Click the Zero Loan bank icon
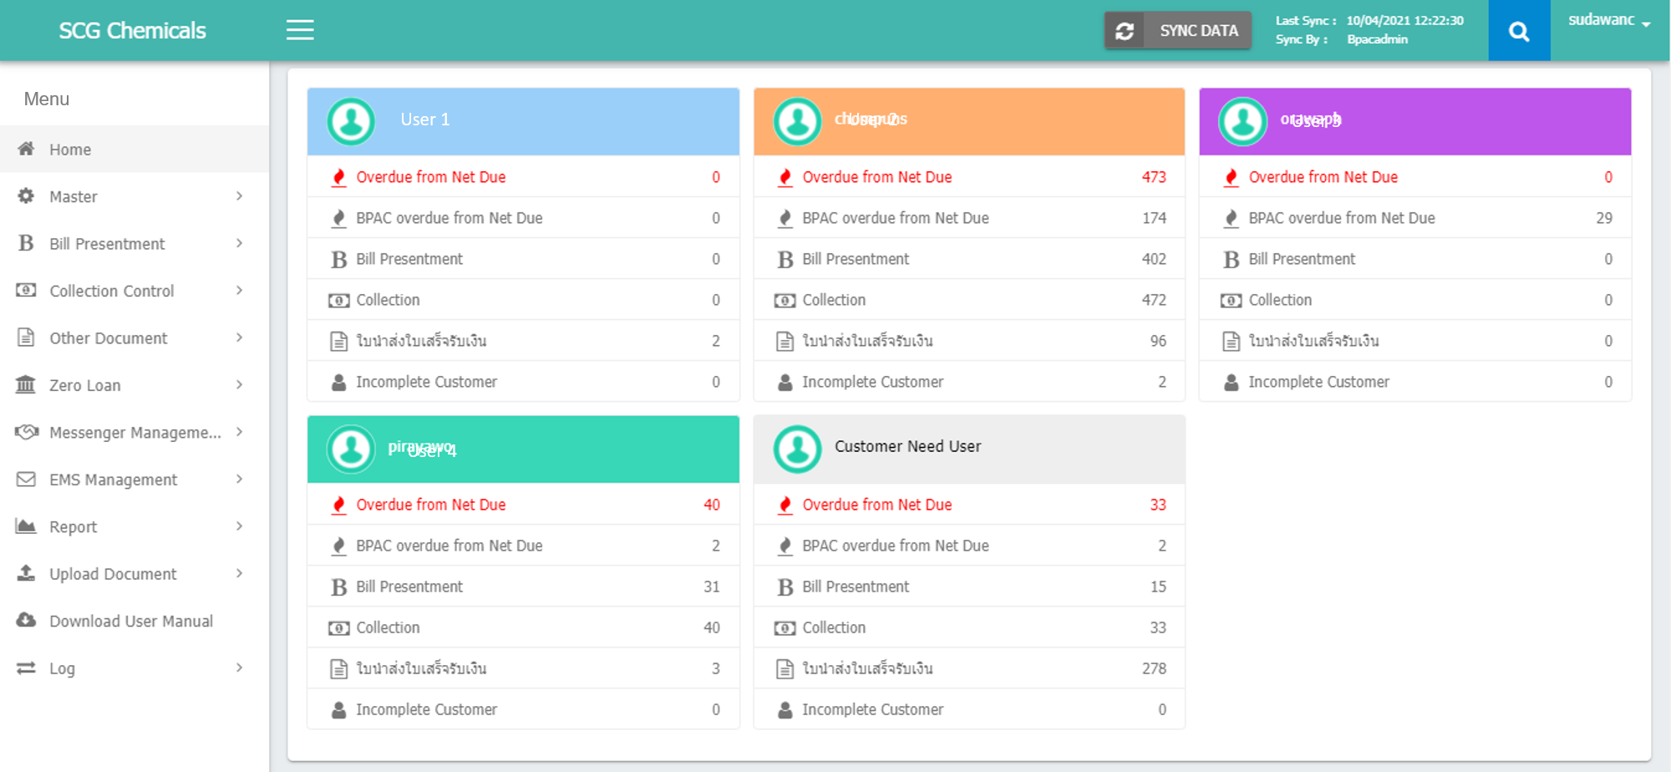 (27, 384)
